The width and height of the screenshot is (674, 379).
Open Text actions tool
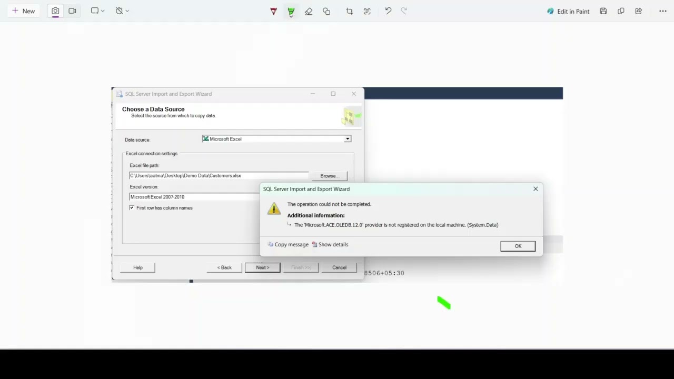(367, 11)
